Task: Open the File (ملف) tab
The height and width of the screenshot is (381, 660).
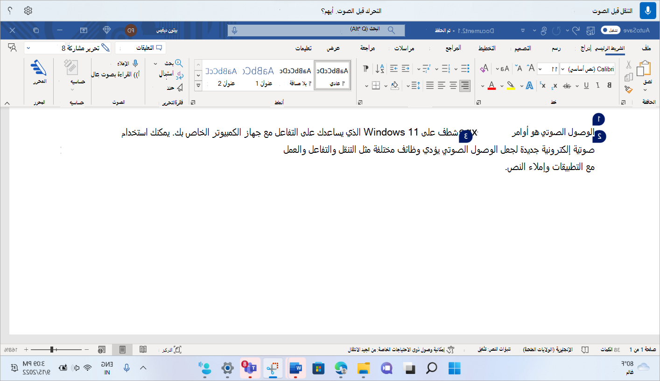Action: point(646,48)
